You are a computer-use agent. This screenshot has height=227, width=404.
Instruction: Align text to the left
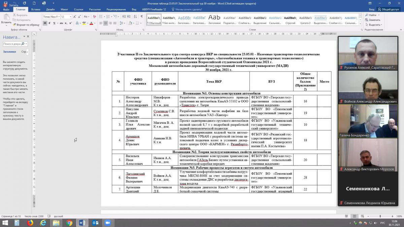coord(101,23)
